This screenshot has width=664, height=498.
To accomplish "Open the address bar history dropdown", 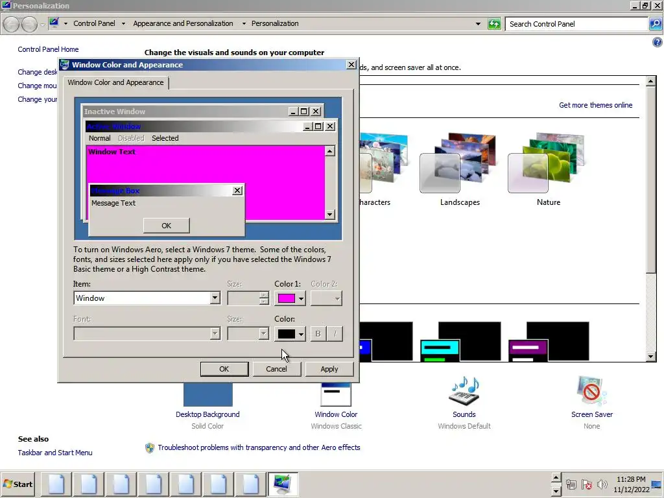I will click(478, 24).
